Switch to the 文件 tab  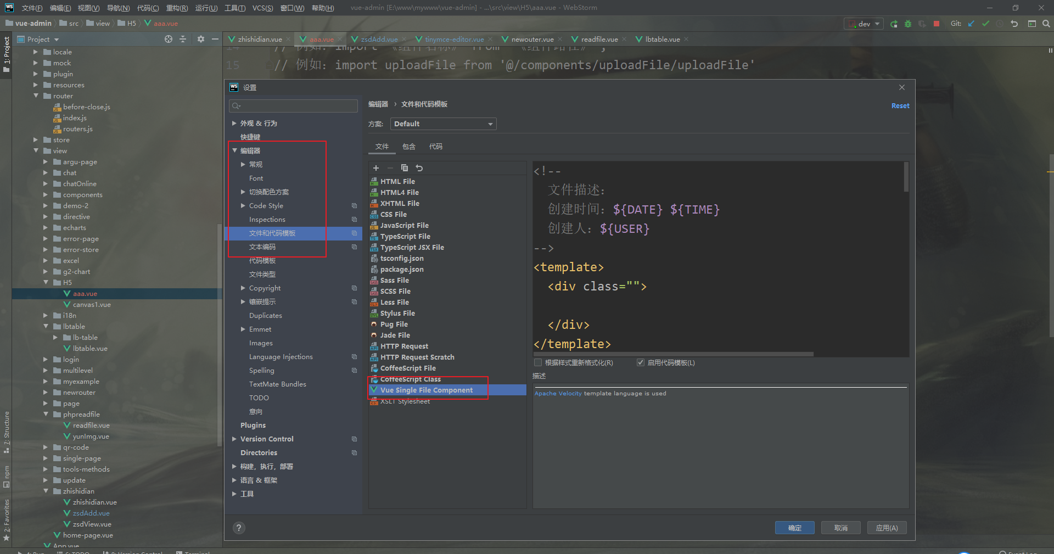(x=382, y=147)
